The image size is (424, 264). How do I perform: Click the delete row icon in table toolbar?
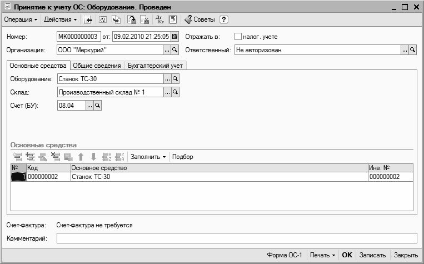point(55,157)
